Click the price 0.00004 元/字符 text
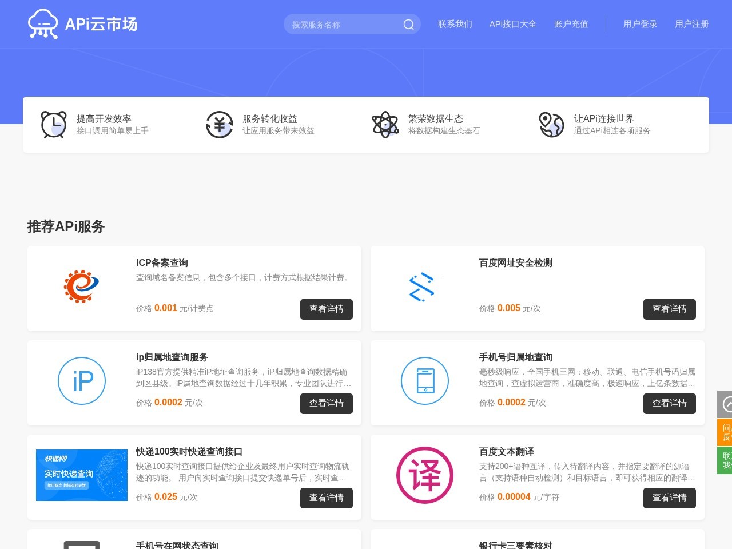Image resolution: width=732 pixels, height=549 pixels. 519,497
